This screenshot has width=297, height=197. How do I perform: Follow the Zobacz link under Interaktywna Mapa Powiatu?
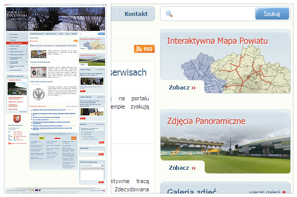[182, 87]
